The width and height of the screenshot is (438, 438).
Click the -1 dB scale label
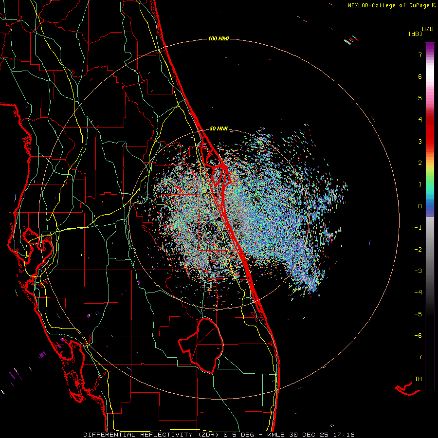click(418, 228)
